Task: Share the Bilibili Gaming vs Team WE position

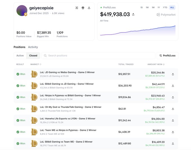Action: point(173,144)
